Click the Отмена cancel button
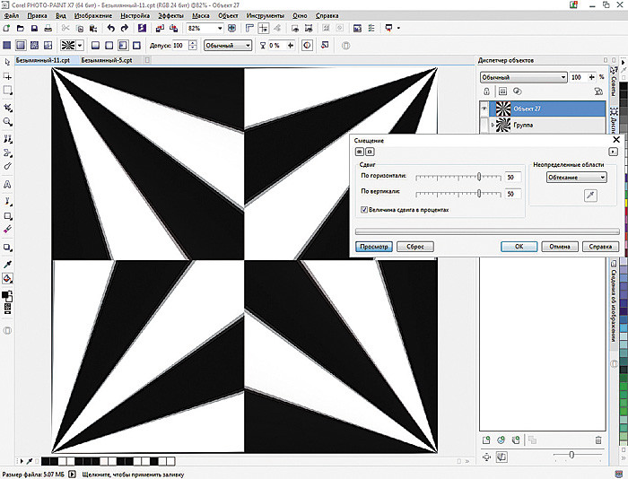The width and height of the screenshot is (628, 479). (x=560, y=247)
